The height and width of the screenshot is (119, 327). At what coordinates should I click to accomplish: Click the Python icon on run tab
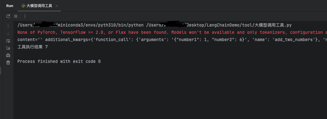point(23,6)
